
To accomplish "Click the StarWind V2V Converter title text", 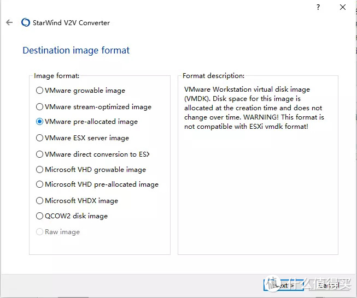I will click(71, 23).
